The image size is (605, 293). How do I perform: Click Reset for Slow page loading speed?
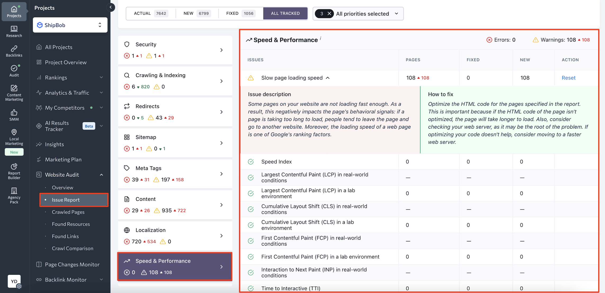[x=568, y=78]
